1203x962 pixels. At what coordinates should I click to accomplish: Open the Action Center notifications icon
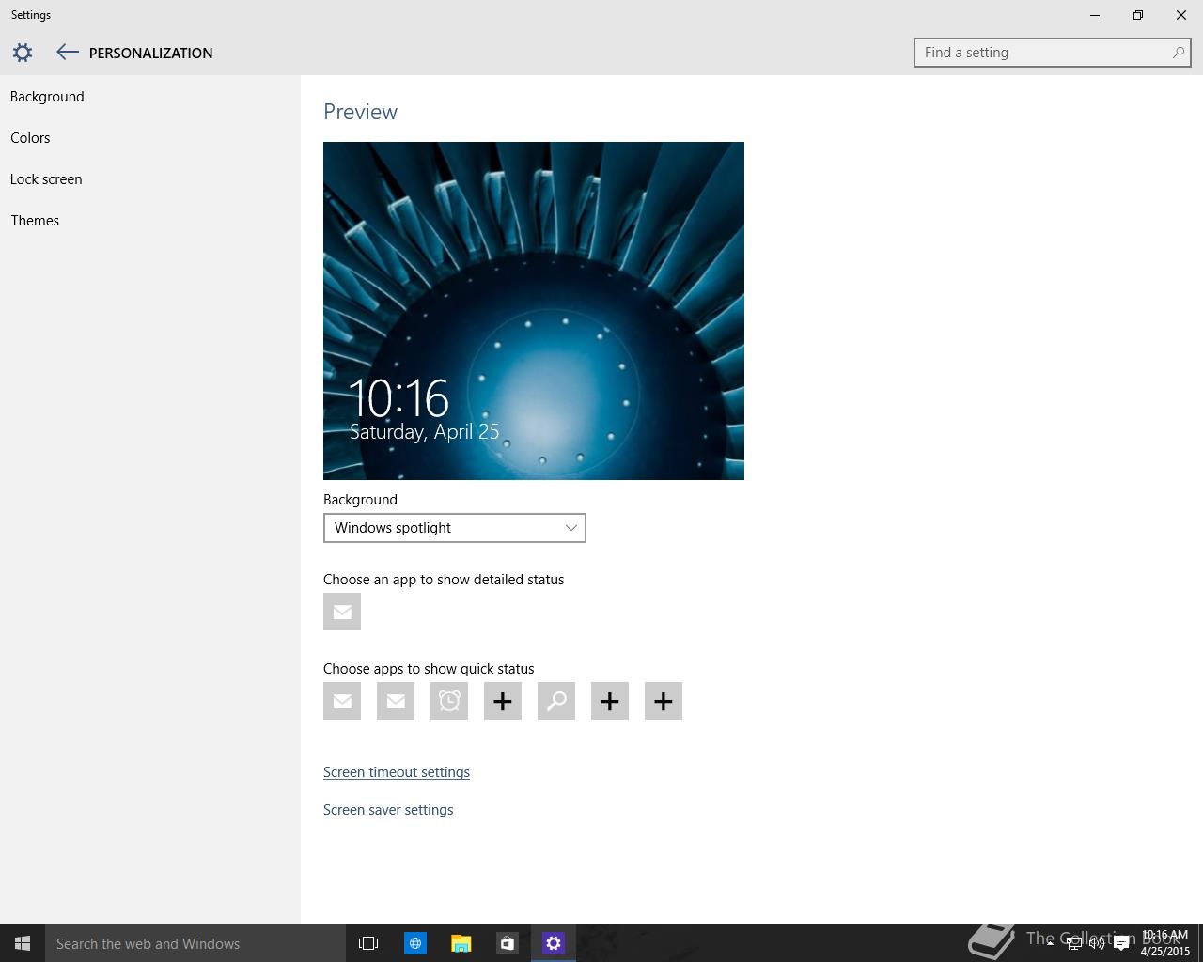click(1121, 943)
